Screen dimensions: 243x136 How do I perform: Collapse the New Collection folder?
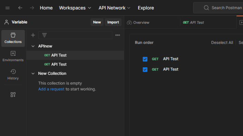coord(33,73)
